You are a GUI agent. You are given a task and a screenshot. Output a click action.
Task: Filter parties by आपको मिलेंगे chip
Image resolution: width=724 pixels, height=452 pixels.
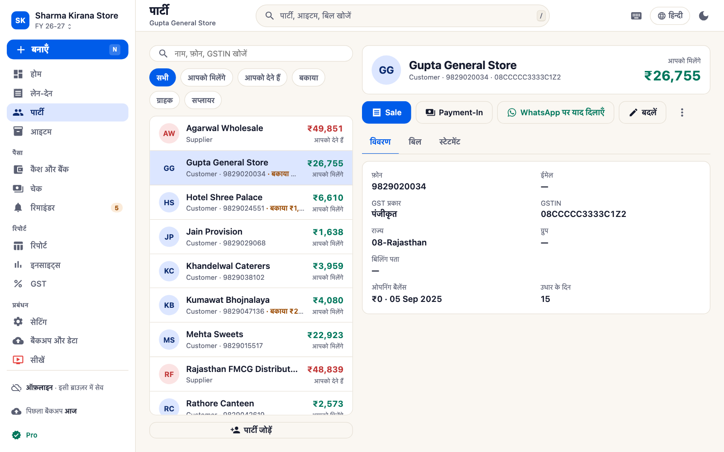click(206, 78)
